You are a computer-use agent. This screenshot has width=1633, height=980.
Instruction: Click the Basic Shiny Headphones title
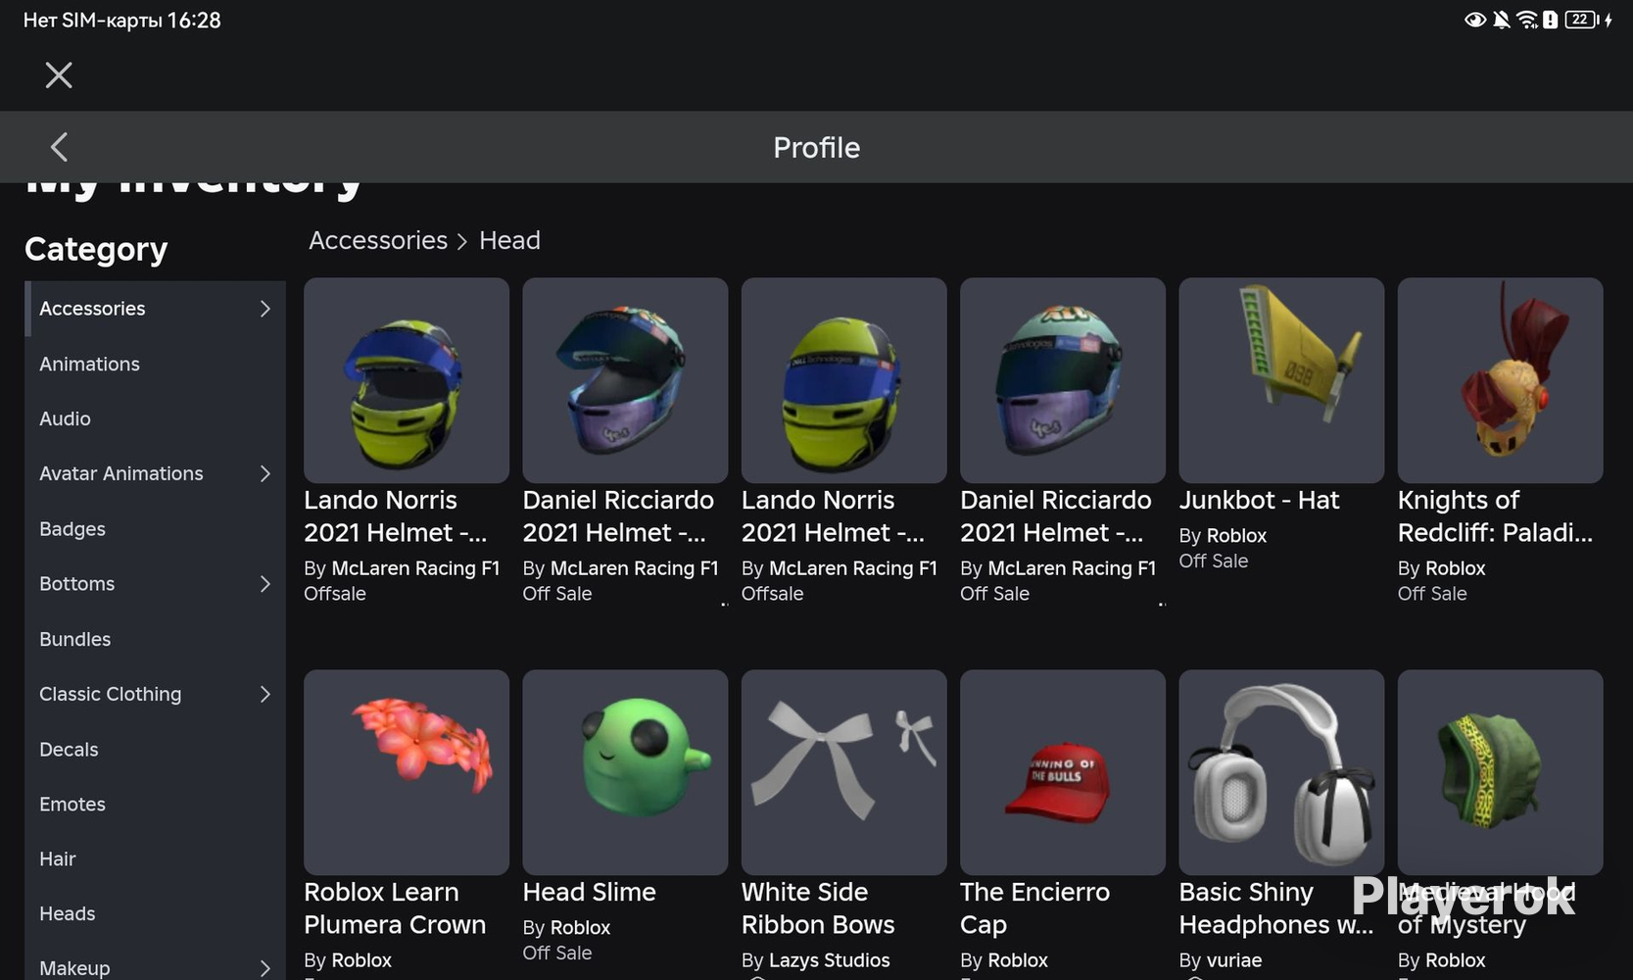[x=1276, y=908]
